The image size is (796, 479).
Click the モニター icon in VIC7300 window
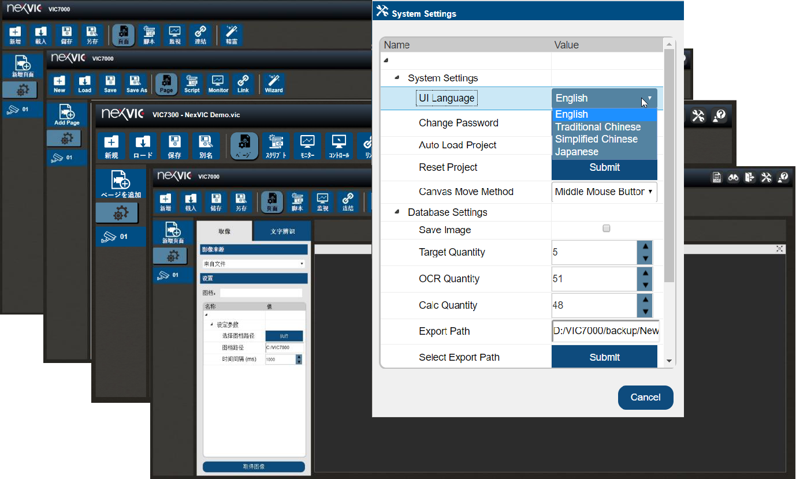coord(307,147)
